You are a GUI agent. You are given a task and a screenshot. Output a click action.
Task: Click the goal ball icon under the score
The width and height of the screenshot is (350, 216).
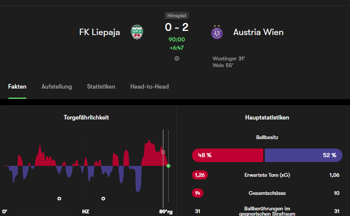pos(177,58)
